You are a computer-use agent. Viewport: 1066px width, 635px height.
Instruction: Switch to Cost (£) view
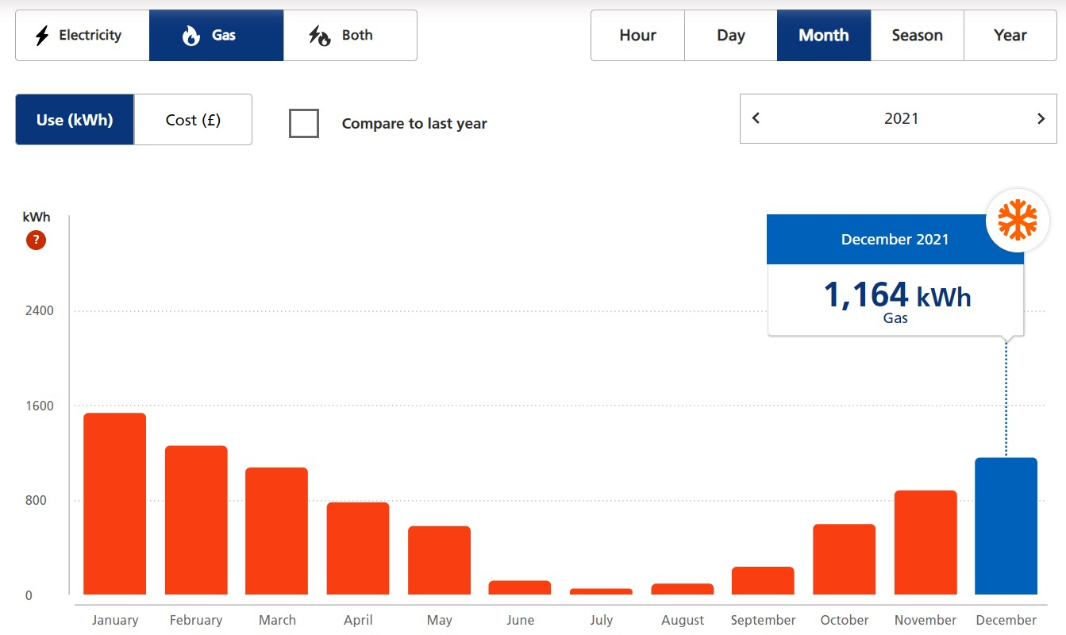tap(193, 120)
